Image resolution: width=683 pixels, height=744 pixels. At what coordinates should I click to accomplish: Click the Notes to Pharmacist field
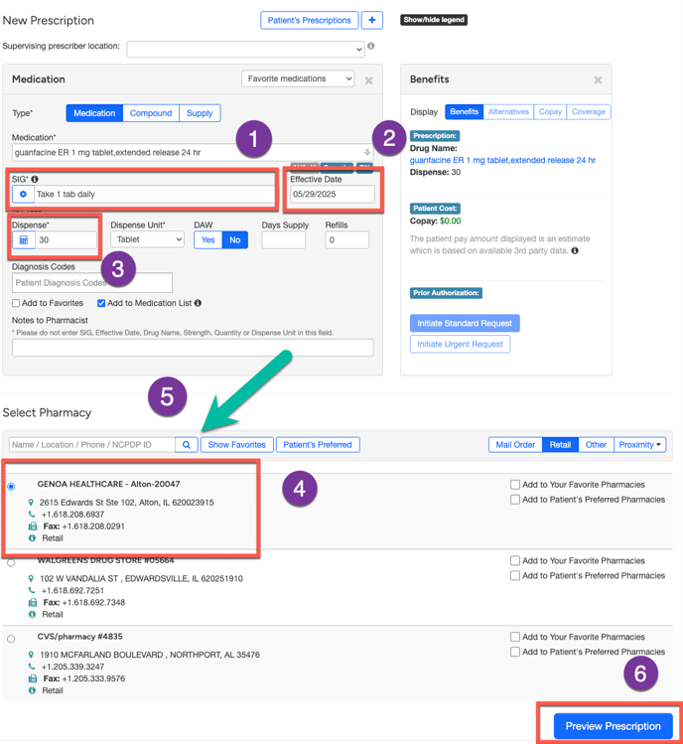click(193, 348)
